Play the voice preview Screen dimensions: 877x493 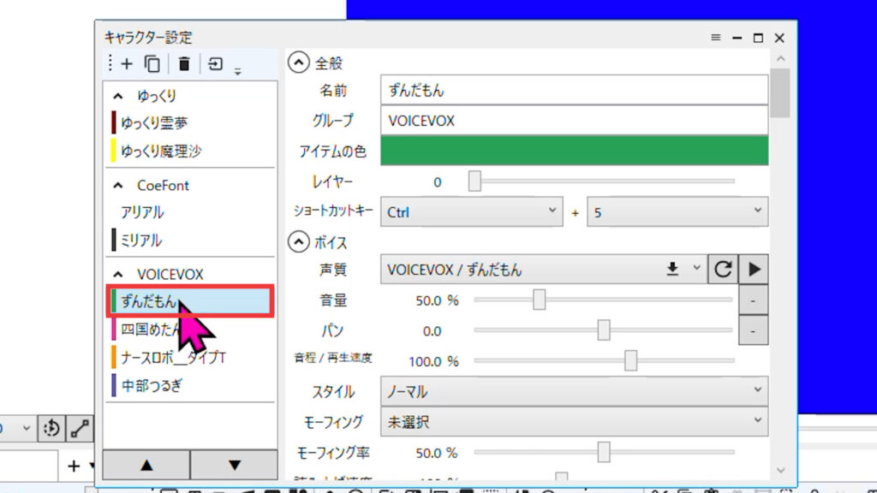point(754,269)
